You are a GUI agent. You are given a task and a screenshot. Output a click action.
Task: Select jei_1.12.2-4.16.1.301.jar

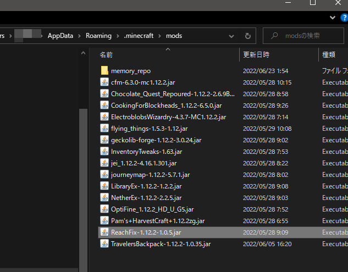(144, 163)
